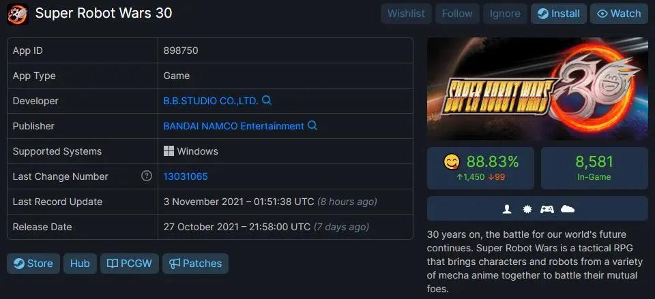Click the positive reviews count 1,450
The height and width of the screenshot is (299, 655).
tap(470, 177)
